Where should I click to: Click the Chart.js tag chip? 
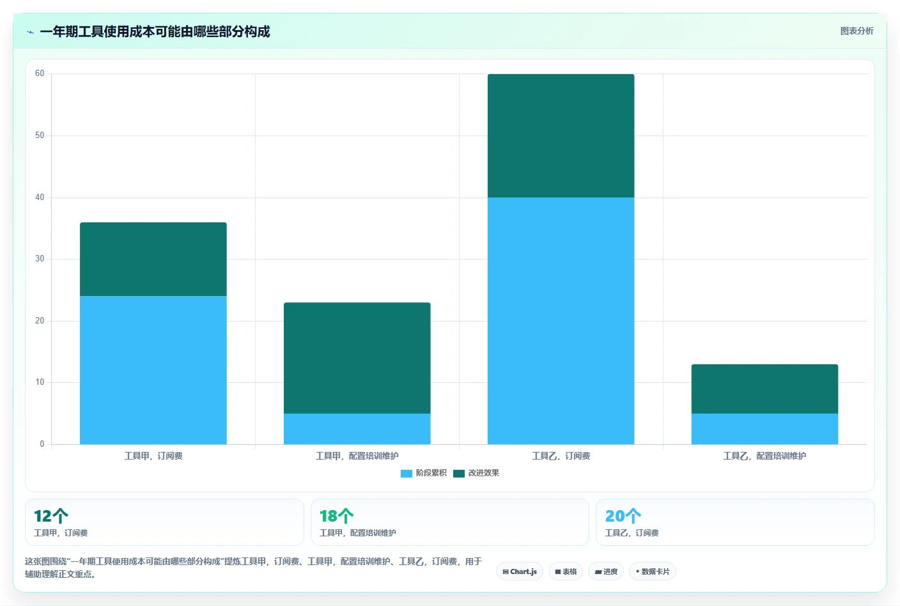(x=520, y=571)
